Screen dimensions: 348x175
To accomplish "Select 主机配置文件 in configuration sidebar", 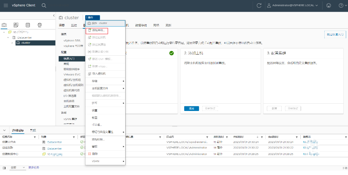I will click(71, 107).
